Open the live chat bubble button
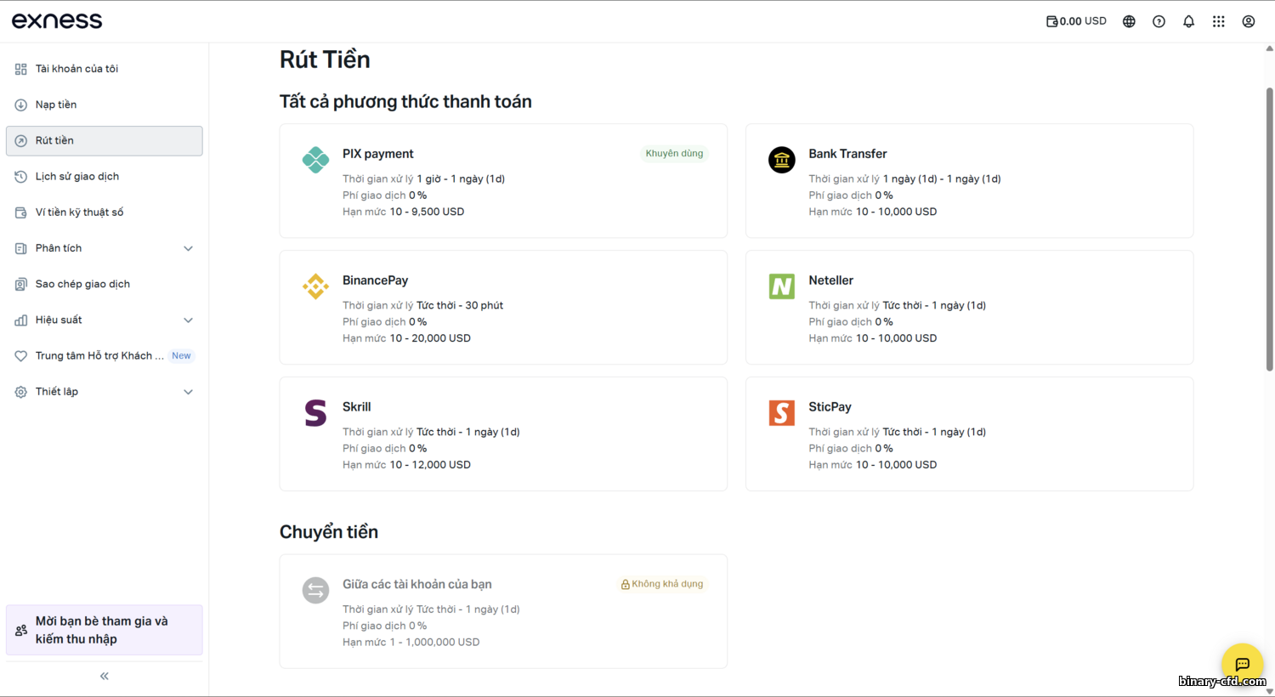Viewport: 1275px width, 697px height. pyautogui.click(x=1242, y=664)
